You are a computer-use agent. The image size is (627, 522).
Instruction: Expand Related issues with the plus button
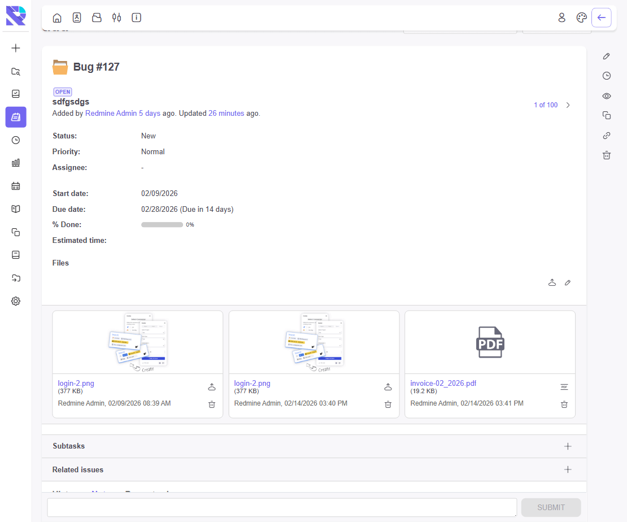coord(568,469)
